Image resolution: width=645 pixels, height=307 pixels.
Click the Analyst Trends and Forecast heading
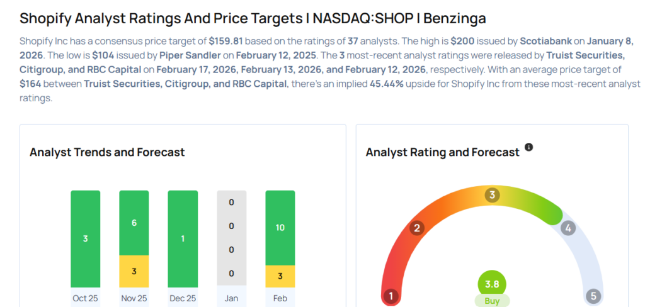[x=107, y=152]
